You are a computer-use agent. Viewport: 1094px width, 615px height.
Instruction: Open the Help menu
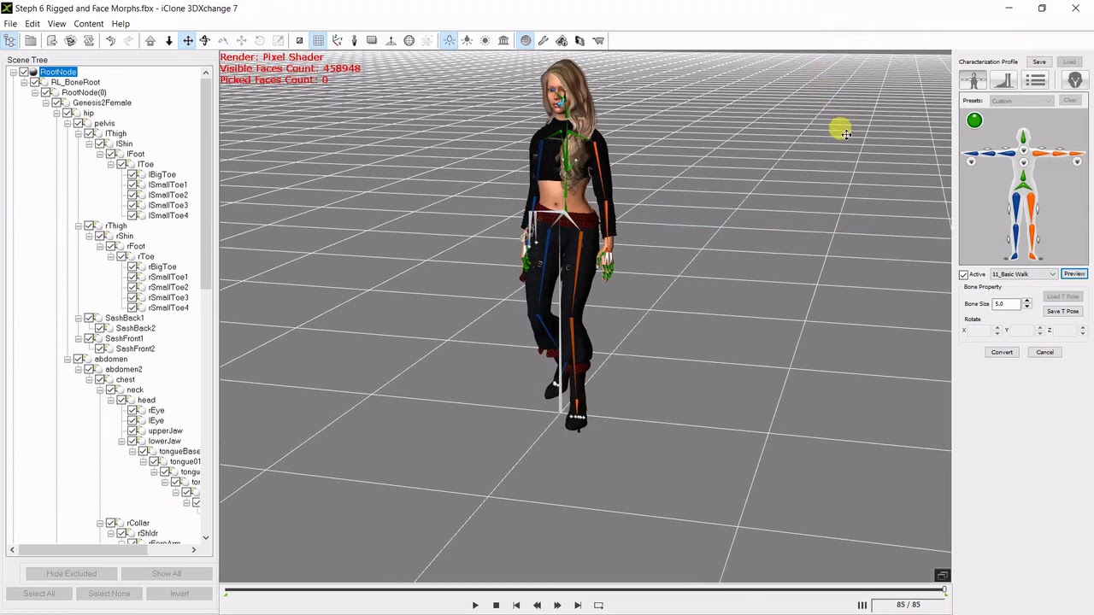click(x=121, y=24)
